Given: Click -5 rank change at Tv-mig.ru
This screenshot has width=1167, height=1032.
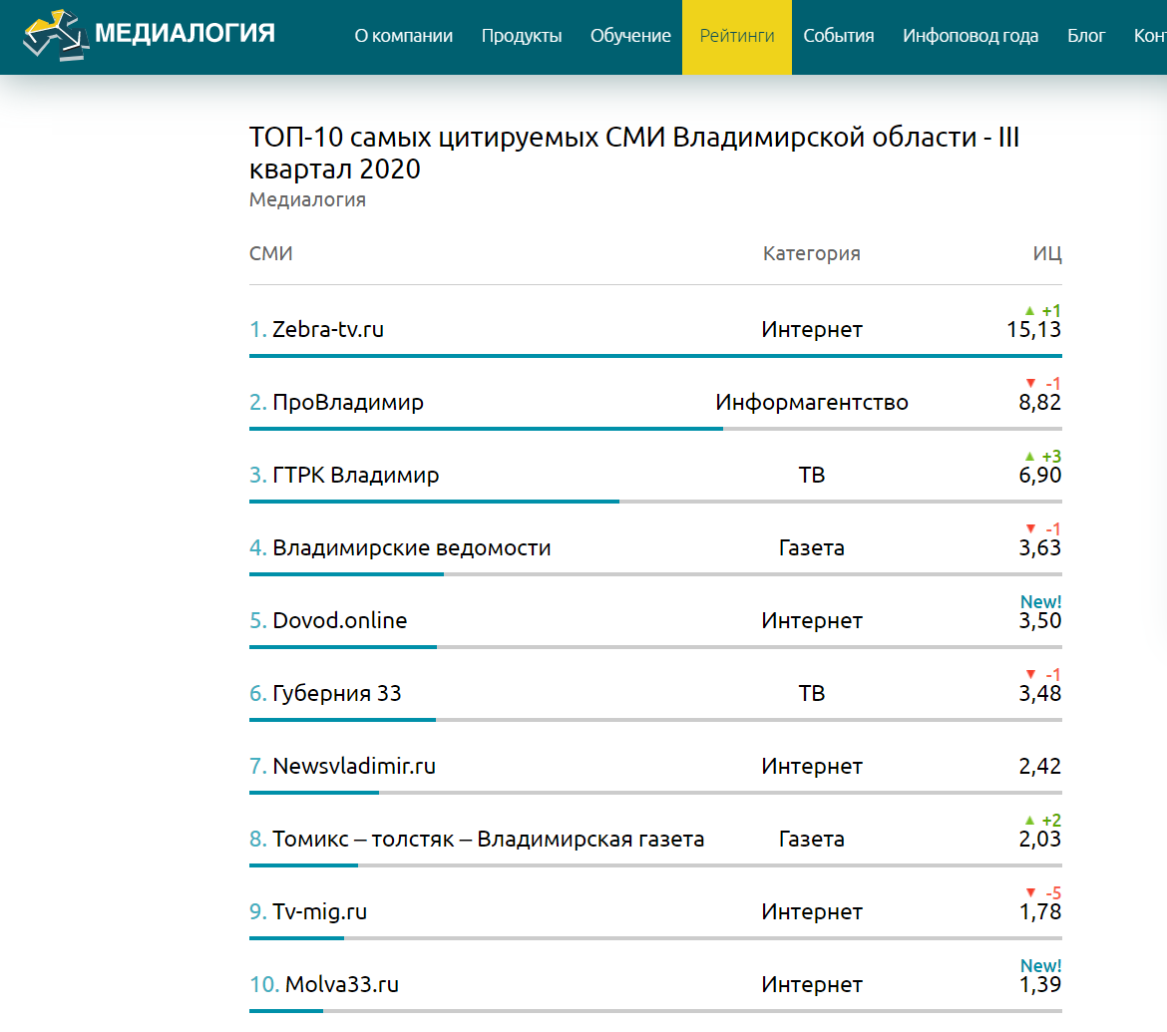Looking at the screenshot, I should (1053, 892).
